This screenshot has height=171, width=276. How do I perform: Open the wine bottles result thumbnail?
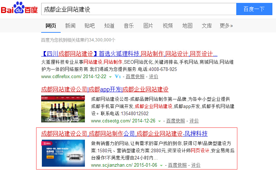point(63,109)
